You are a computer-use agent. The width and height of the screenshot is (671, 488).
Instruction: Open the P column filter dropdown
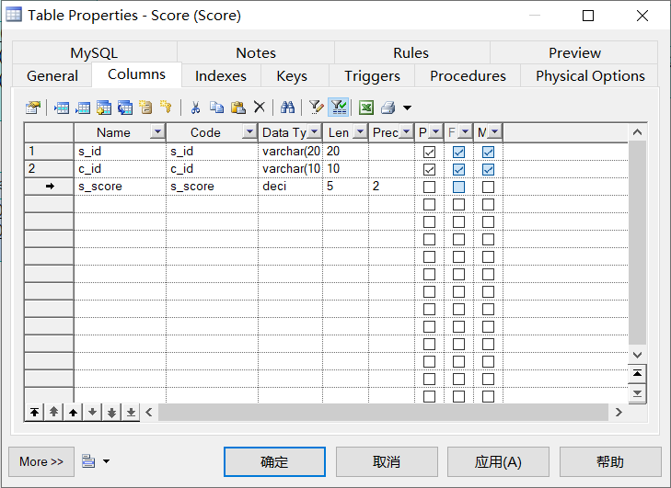[x=435, y=132]
